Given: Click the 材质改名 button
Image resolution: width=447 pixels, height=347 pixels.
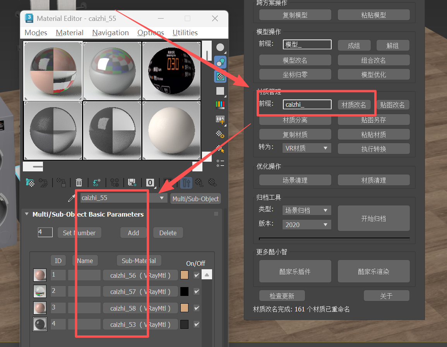Looking at the screenshot, I should (354, 105).
